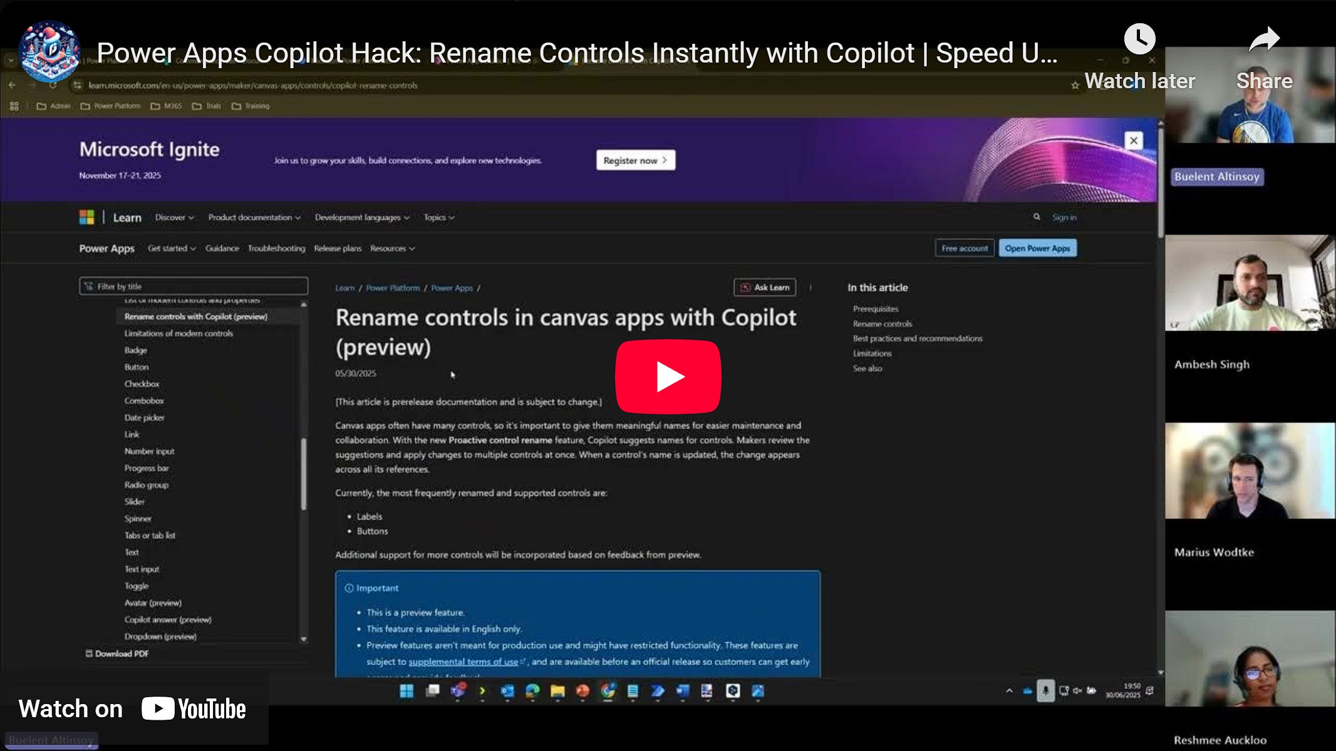The width and height of the screenshot is (1336, 751).
Task: Open the channel avatar icon
Action: [49, 53]
